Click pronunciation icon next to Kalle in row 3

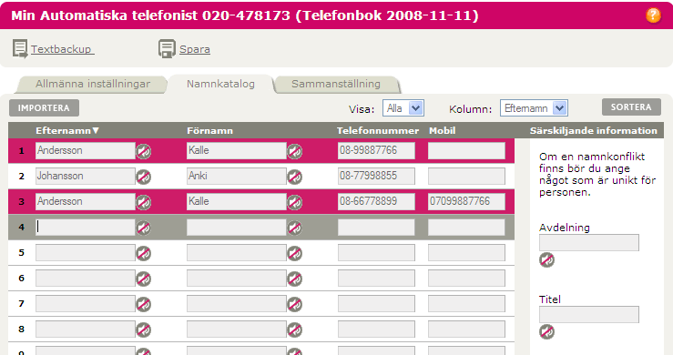294,202
